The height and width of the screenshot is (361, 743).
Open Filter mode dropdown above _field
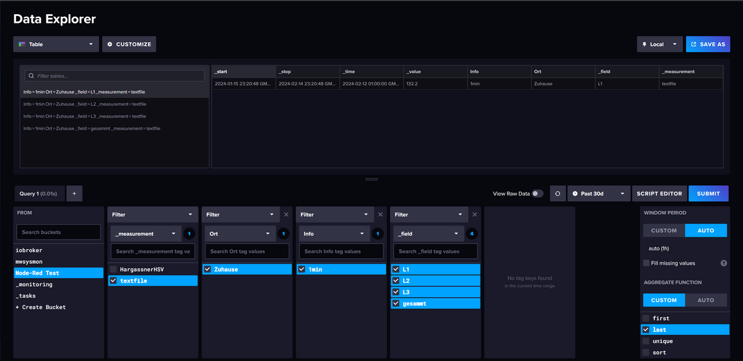[x=428, y=214]
